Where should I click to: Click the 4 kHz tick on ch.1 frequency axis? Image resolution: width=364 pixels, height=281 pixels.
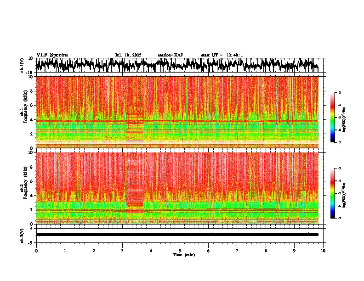point(32,120)
